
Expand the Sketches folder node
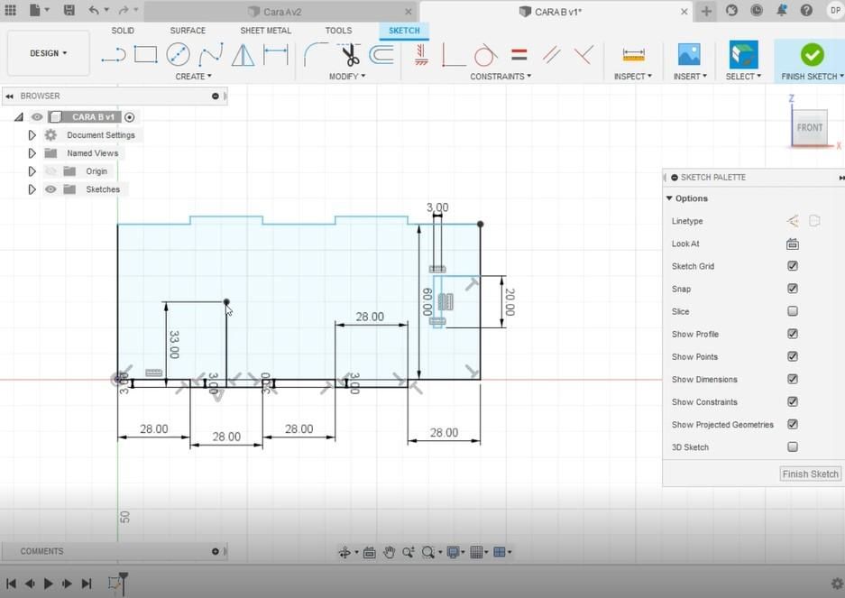[x=32, y=189]
